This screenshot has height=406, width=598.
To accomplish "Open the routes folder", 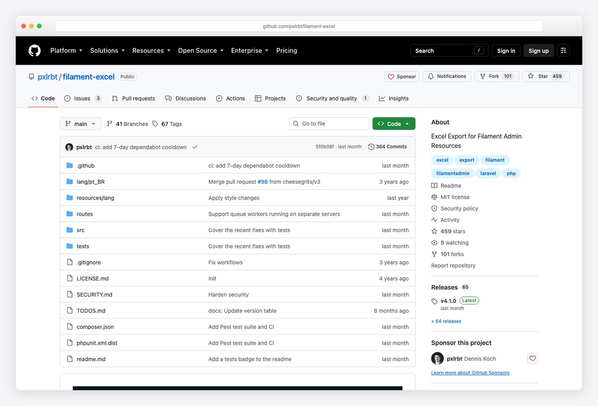I will [85, 214].
